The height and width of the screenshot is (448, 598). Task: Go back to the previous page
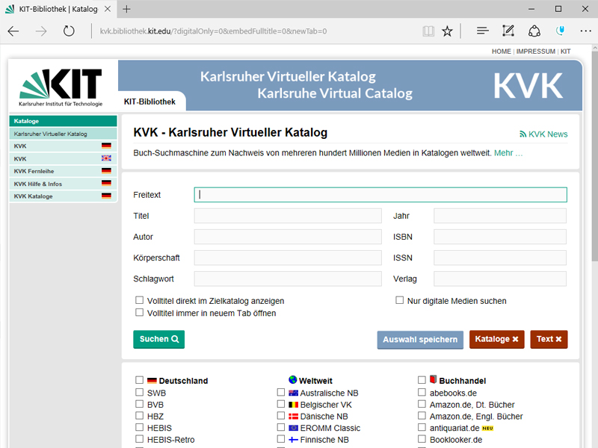click(x=13, y=31)
